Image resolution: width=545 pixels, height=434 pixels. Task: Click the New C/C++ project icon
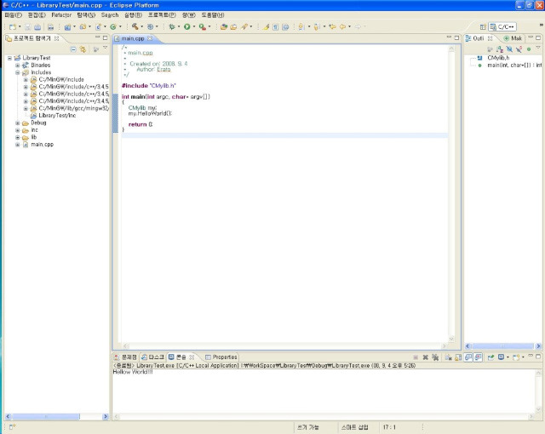(67, 26)
